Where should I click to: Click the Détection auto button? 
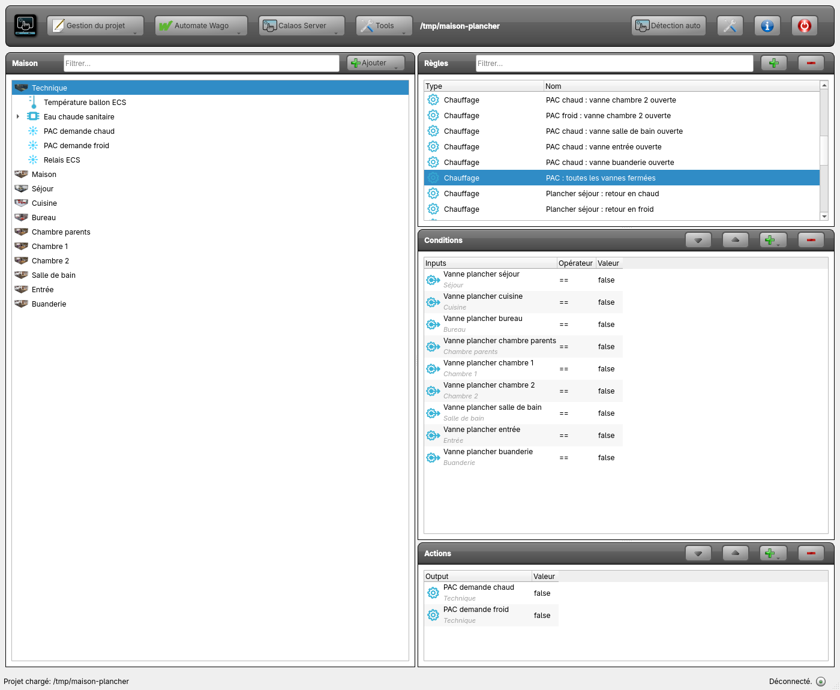coord(668,26)
